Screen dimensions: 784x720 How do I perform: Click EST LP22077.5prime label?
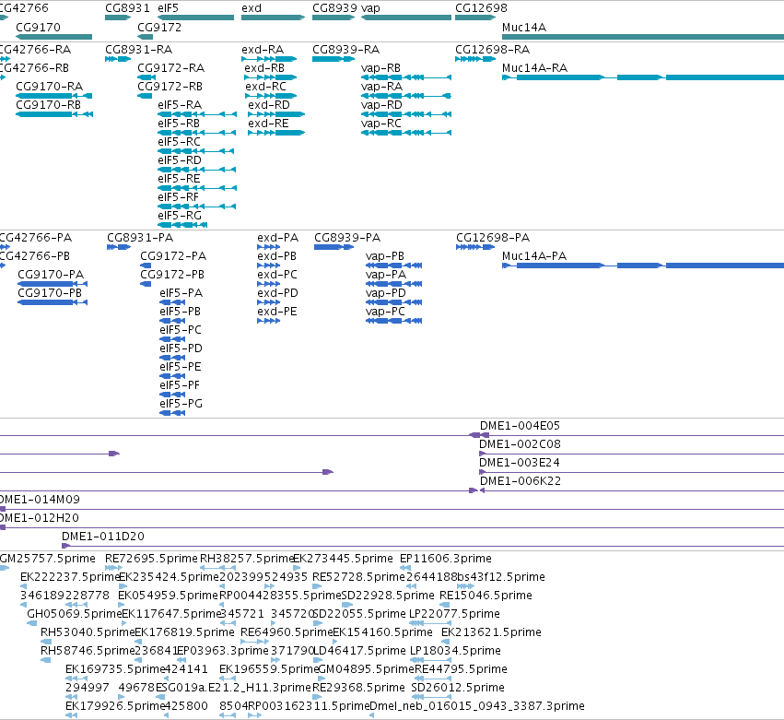point(454,614)
